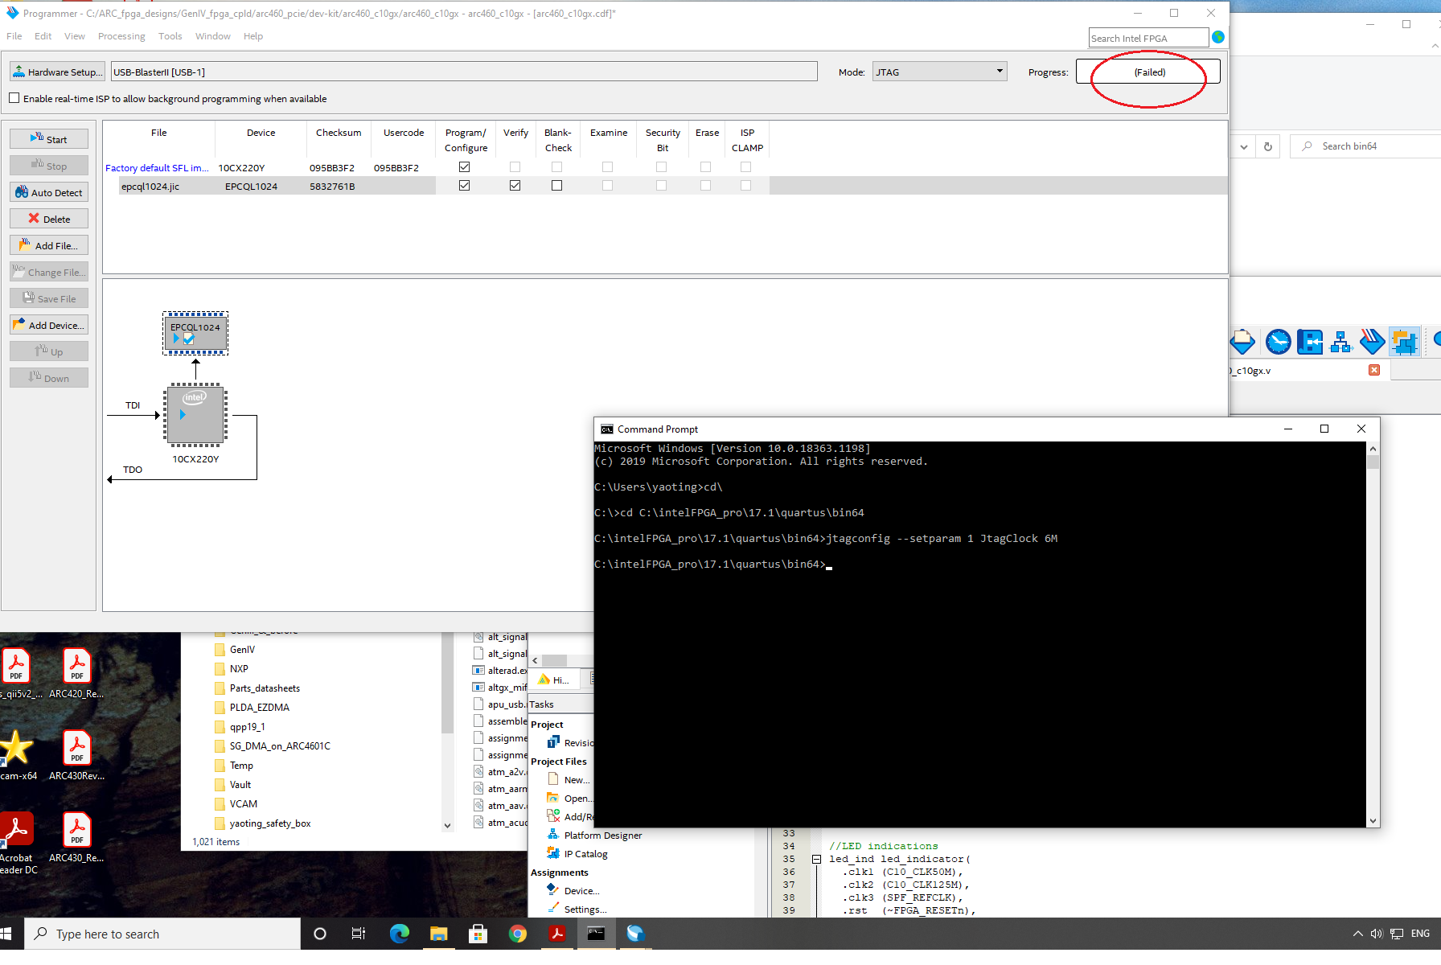Toggle Program/Configure for epcql1024.jic row

(x=464, y=186)
